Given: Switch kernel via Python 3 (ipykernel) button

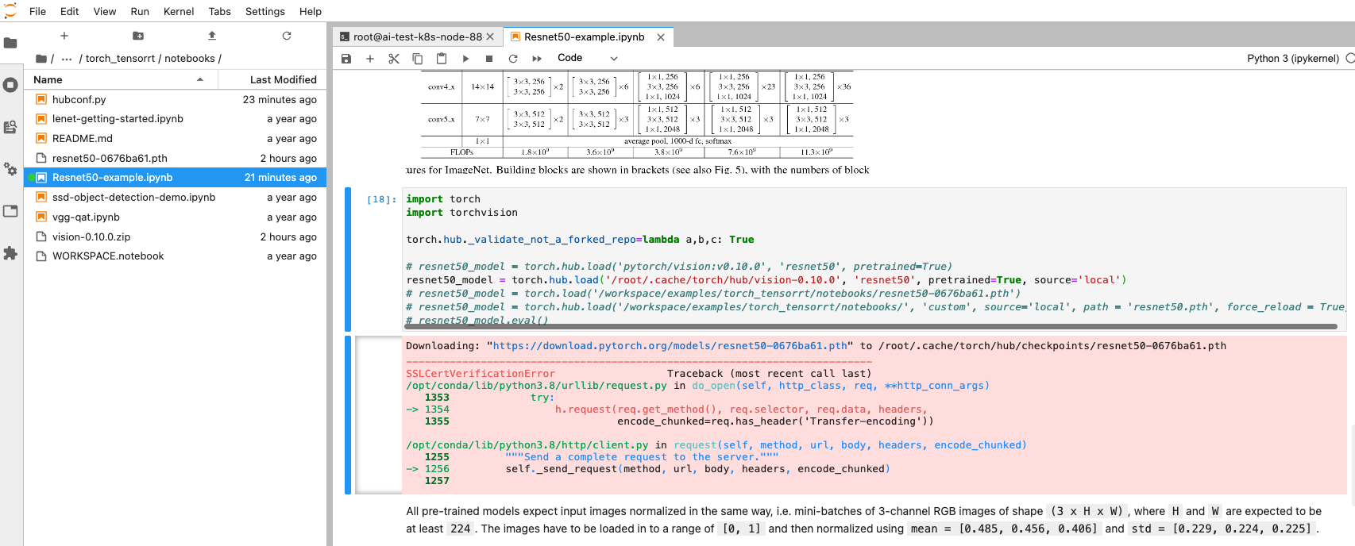Looking at the screenshot, I should click(1293, 58).
